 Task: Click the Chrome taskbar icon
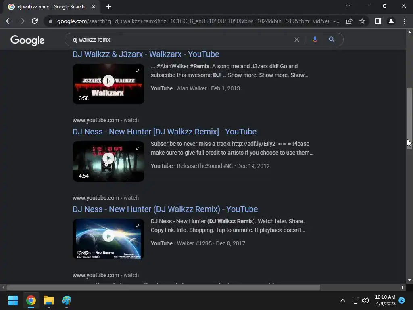[31, 300]
